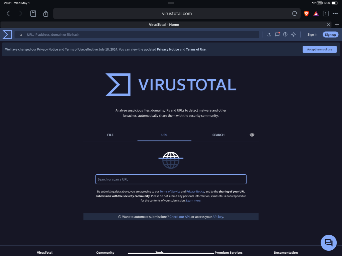This screenshot has width=342, height=256.
Task: Click the VirusTotal sigma logo in header
Action: [7, 34]
